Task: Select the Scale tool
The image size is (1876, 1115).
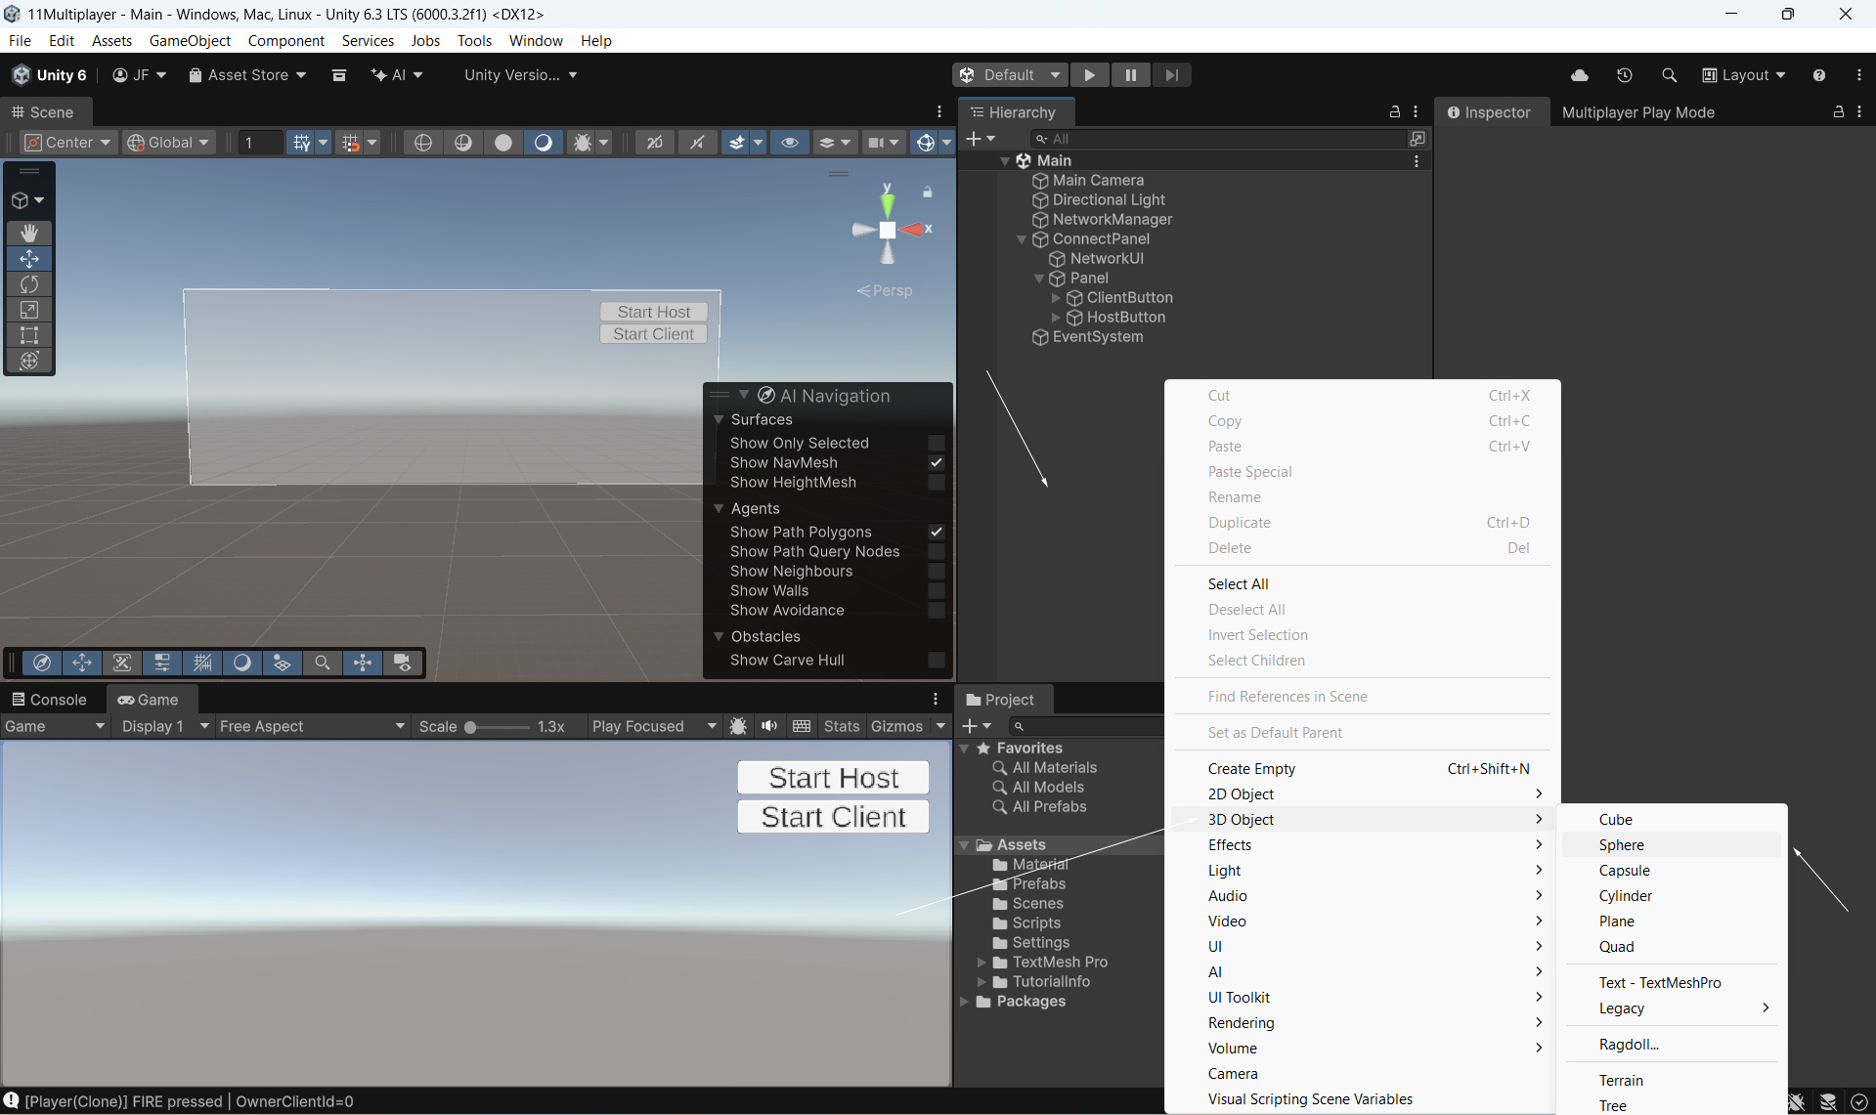Action: pyautogui.click(x=29, y=310)
